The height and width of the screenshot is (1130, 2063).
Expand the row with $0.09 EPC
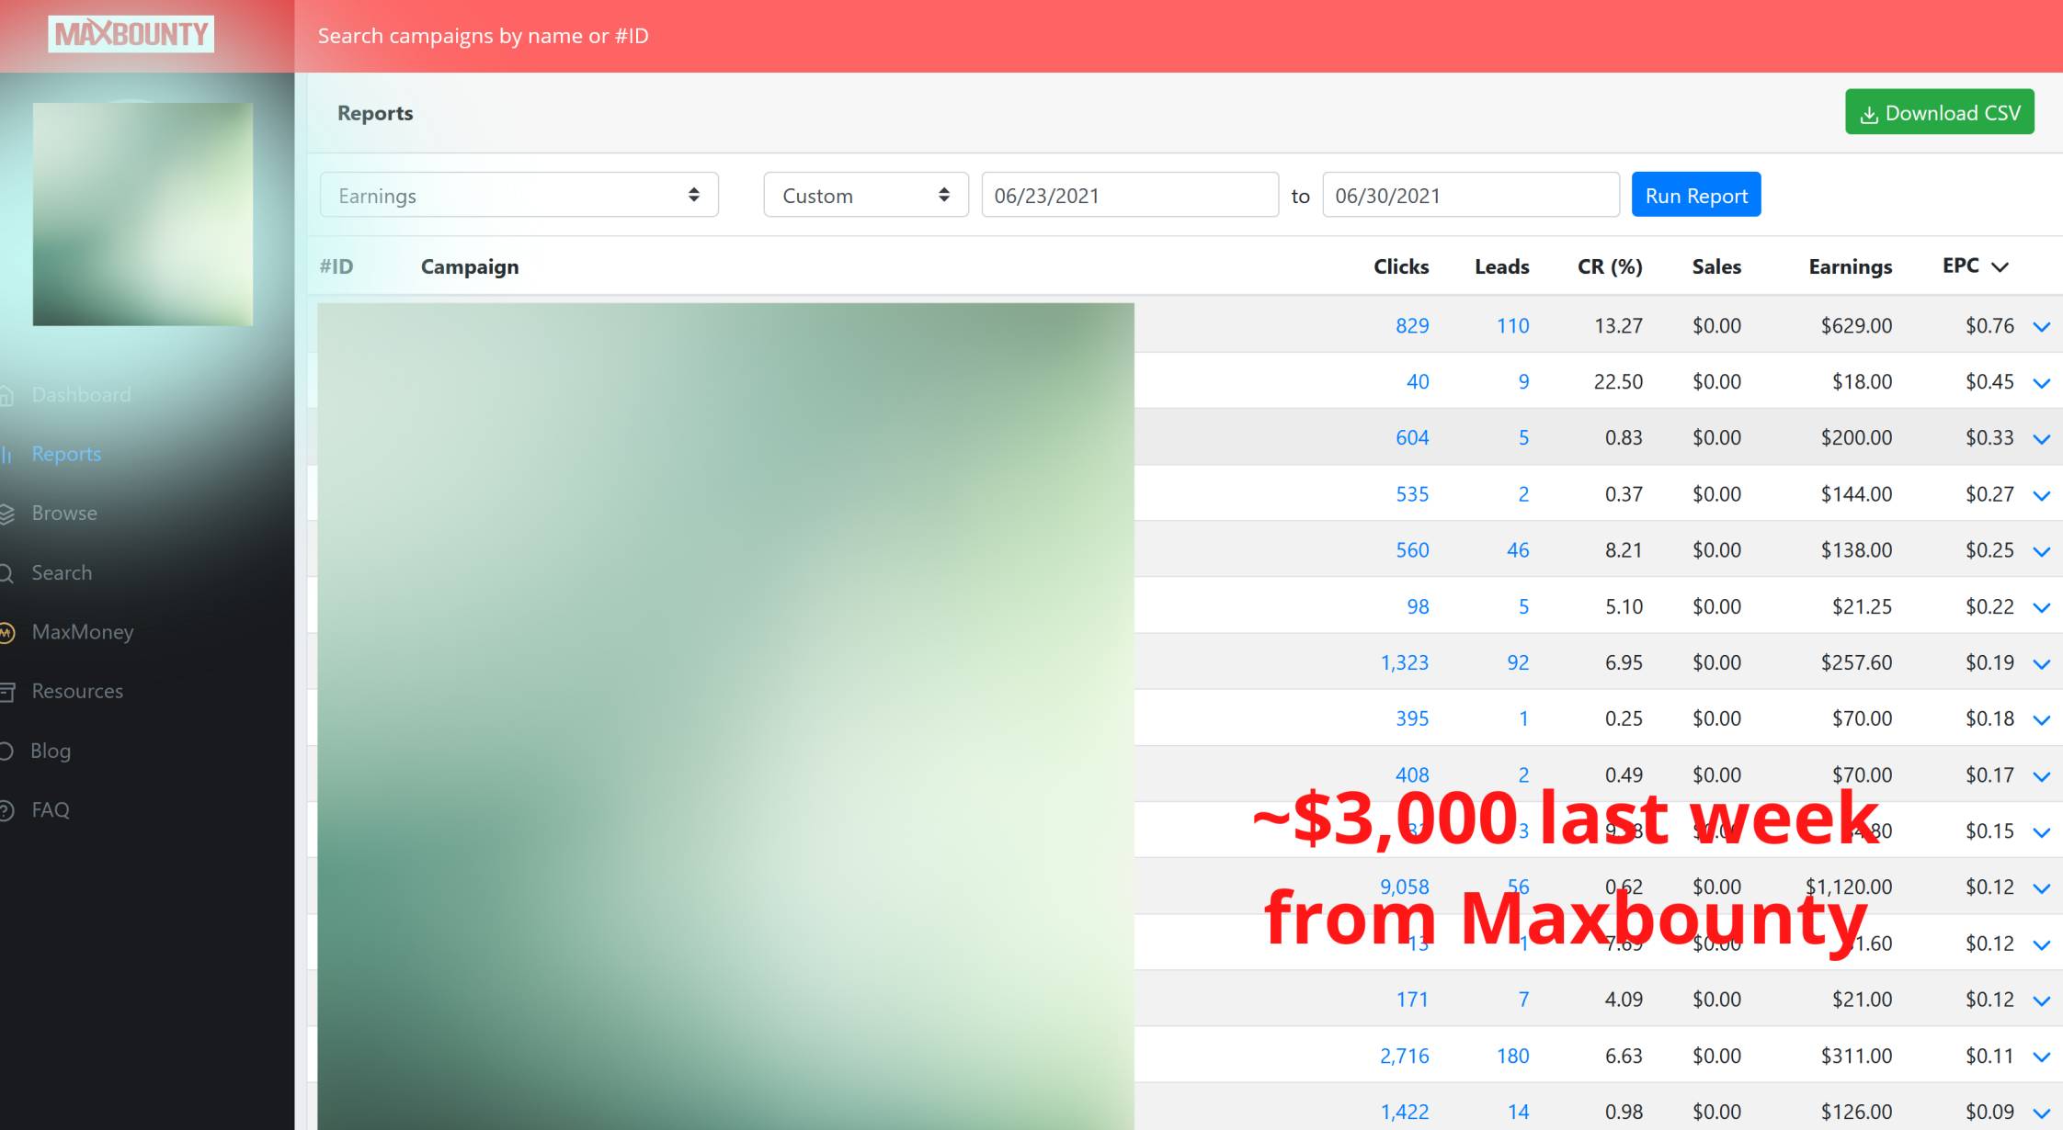click(2041, 1113)
